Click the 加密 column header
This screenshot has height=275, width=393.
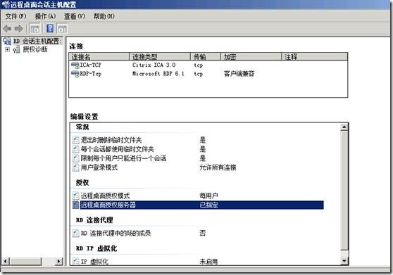(x=251, y=57)
